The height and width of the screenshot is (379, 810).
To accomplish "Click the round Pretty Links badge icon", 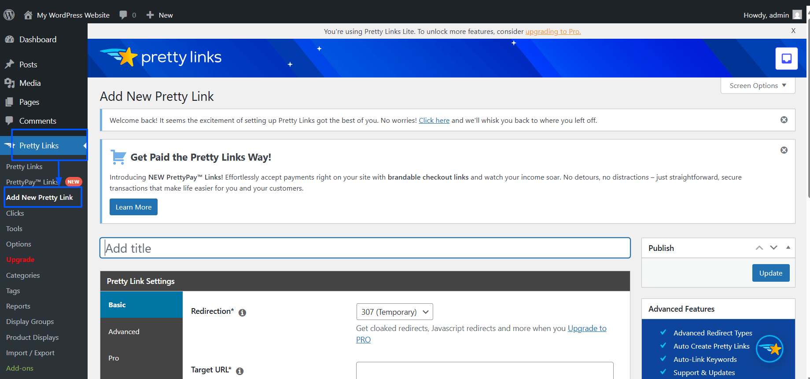I will tap(769, 349).
